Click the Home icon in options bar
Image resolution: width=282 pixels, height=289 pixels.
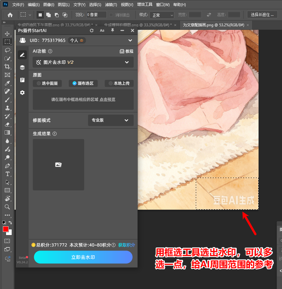coord(10,15)
